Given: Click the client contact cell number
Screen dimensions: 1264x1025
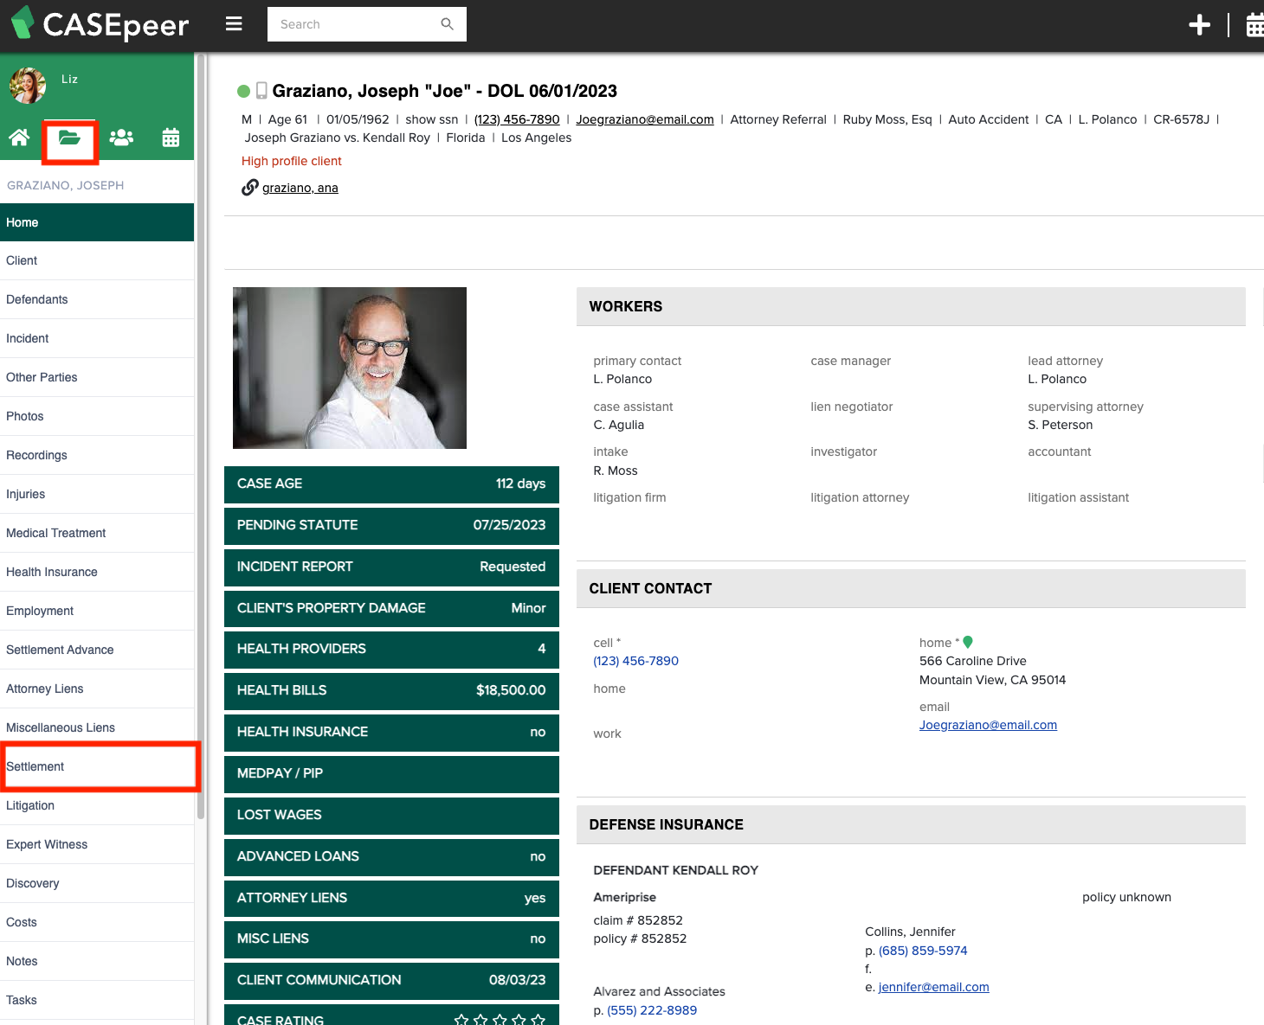Looking at the screenshot, I should click(x=635, y=661).
